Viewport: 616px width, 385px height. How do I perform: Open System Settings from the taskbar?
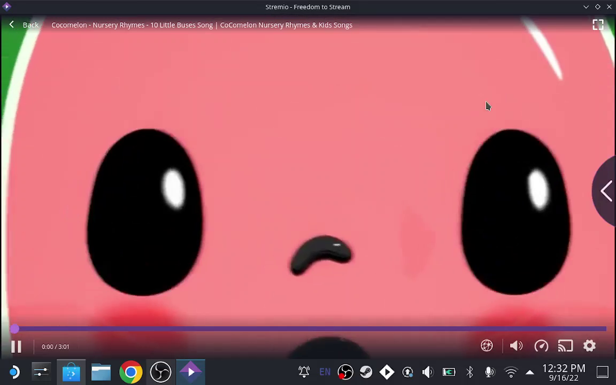41,372
